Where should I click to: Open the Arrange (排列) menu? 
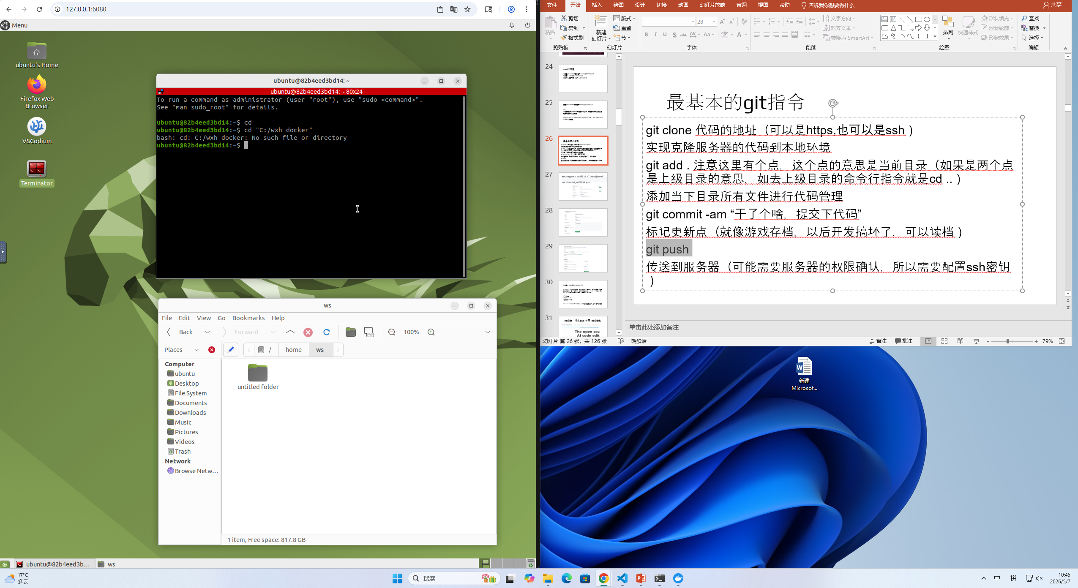948,27
